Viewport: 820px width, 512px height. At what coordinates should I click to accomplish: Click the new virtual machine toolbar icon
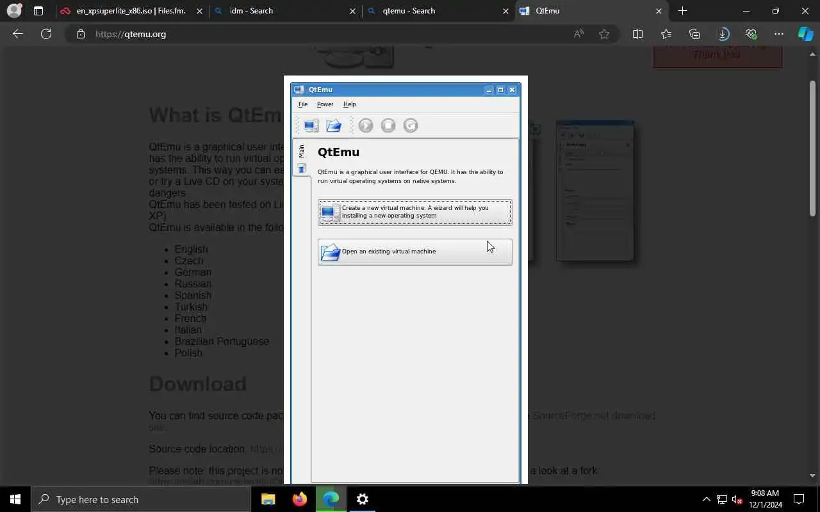click(311, 125)
